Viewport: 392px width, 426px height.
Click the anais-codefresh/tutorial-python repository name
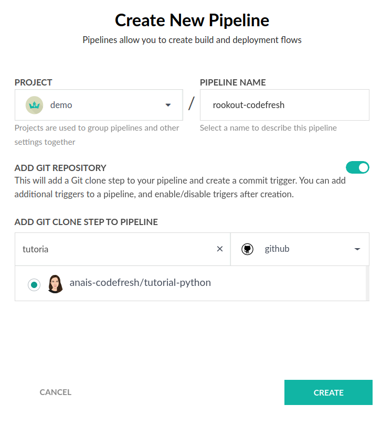click(140, 283)
